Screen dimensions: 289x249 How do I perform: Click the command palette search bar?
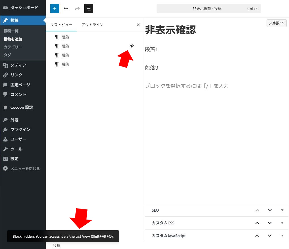tap(209, 8)
